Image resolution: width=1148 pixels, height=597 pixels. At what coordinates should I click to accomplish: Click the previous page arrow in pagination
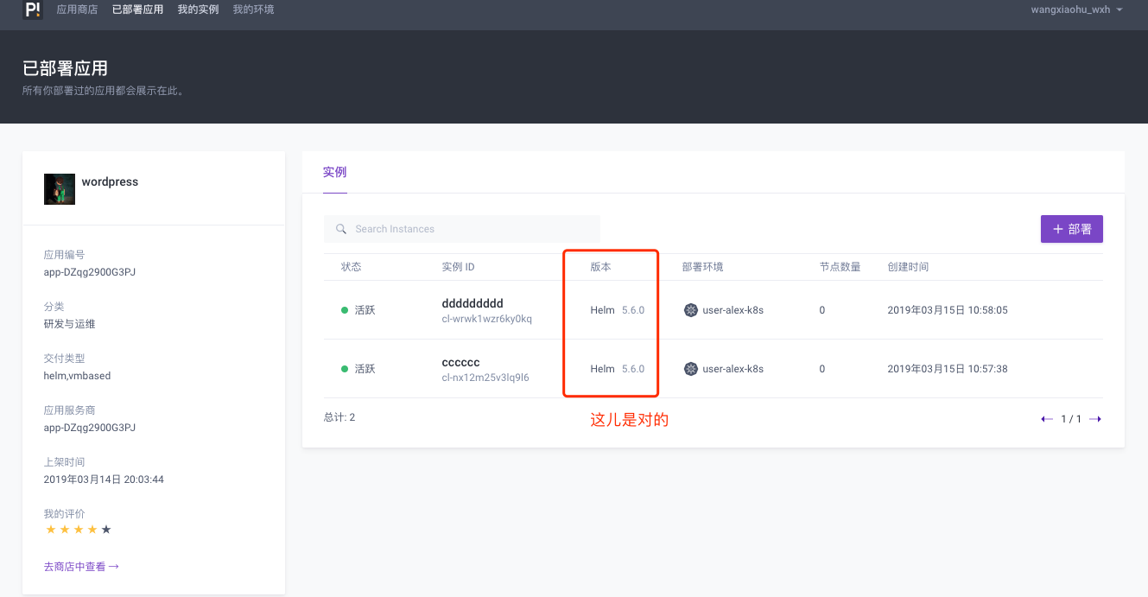tap(1046, 418)
